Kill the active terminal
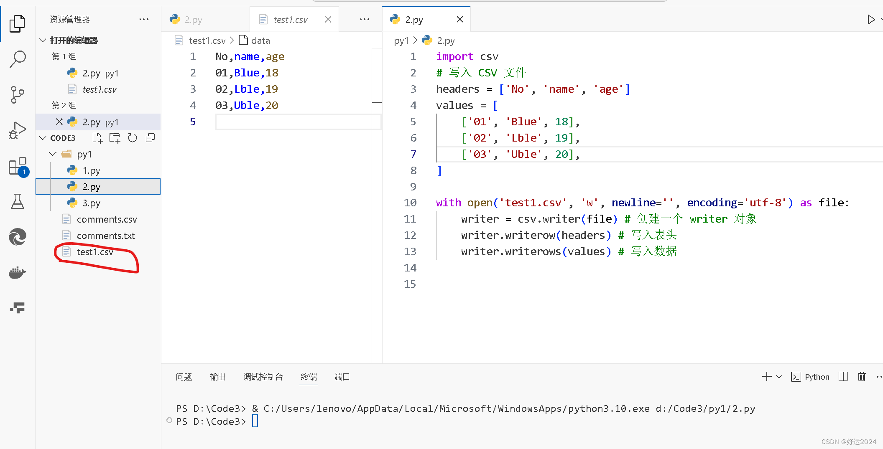 click(862, 376)
